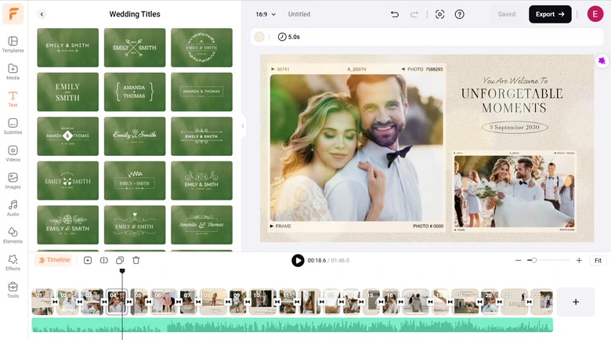Zoom in the timeline with plus

click(579, 260)
